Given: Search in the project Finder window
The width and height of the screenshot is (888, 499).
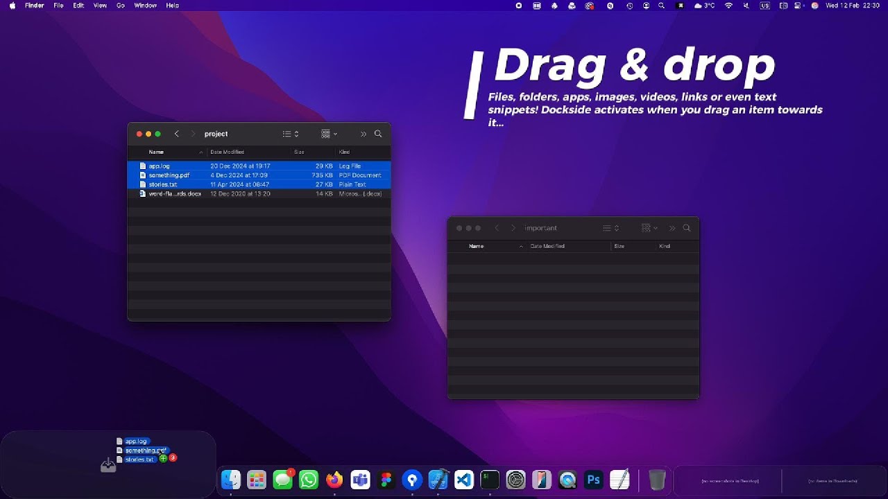Looking at the screenshot, I should point(378,134).
